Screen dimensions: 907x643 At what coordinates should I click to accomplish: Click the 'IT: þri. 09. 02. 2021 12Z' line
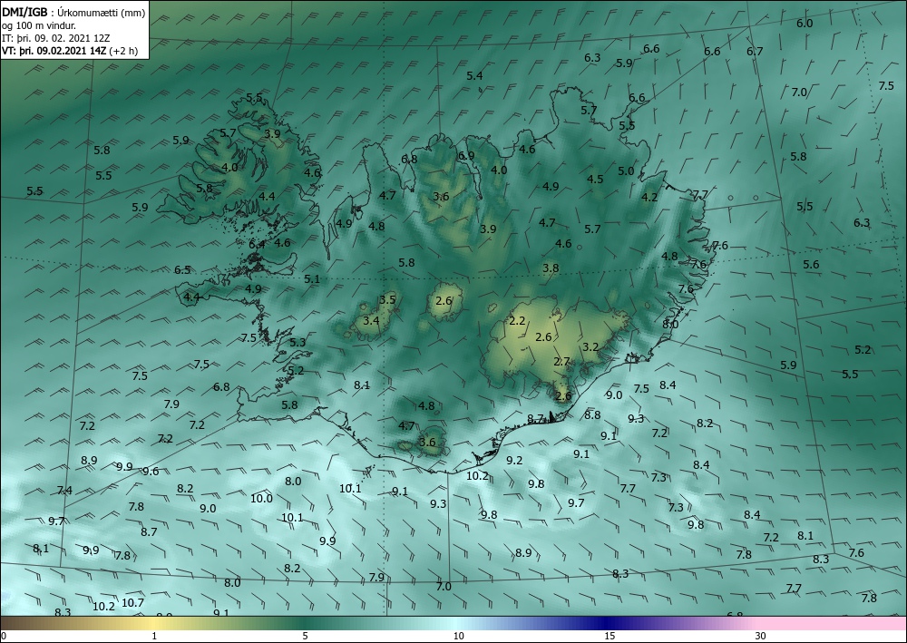pyautogui.click(x=55, y=38)
